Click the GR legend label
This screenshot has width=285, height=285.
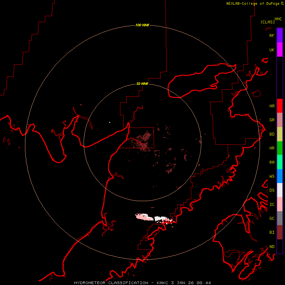pyautogui.click(x=272, y=120)
